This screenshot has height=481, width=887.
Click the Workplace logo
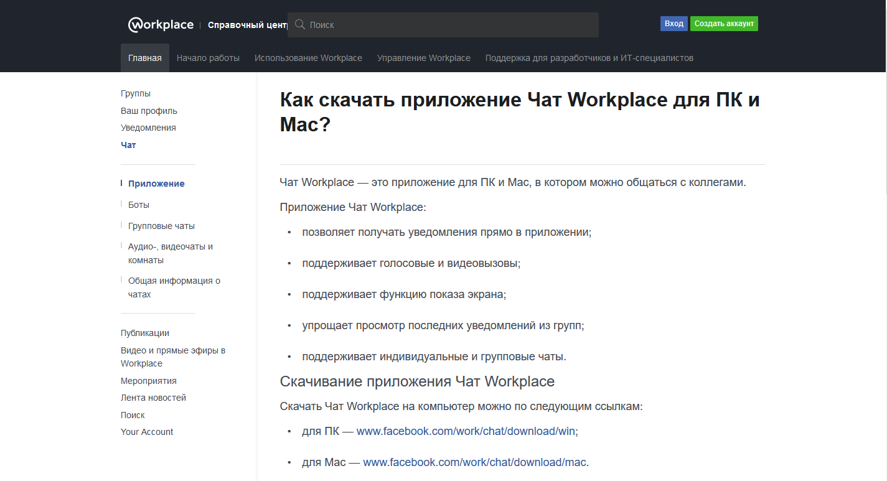pos(161,25)
